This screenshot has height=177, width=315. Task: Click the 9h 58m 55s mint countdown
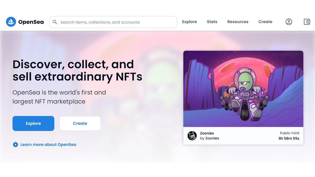[x=289, y=138]
